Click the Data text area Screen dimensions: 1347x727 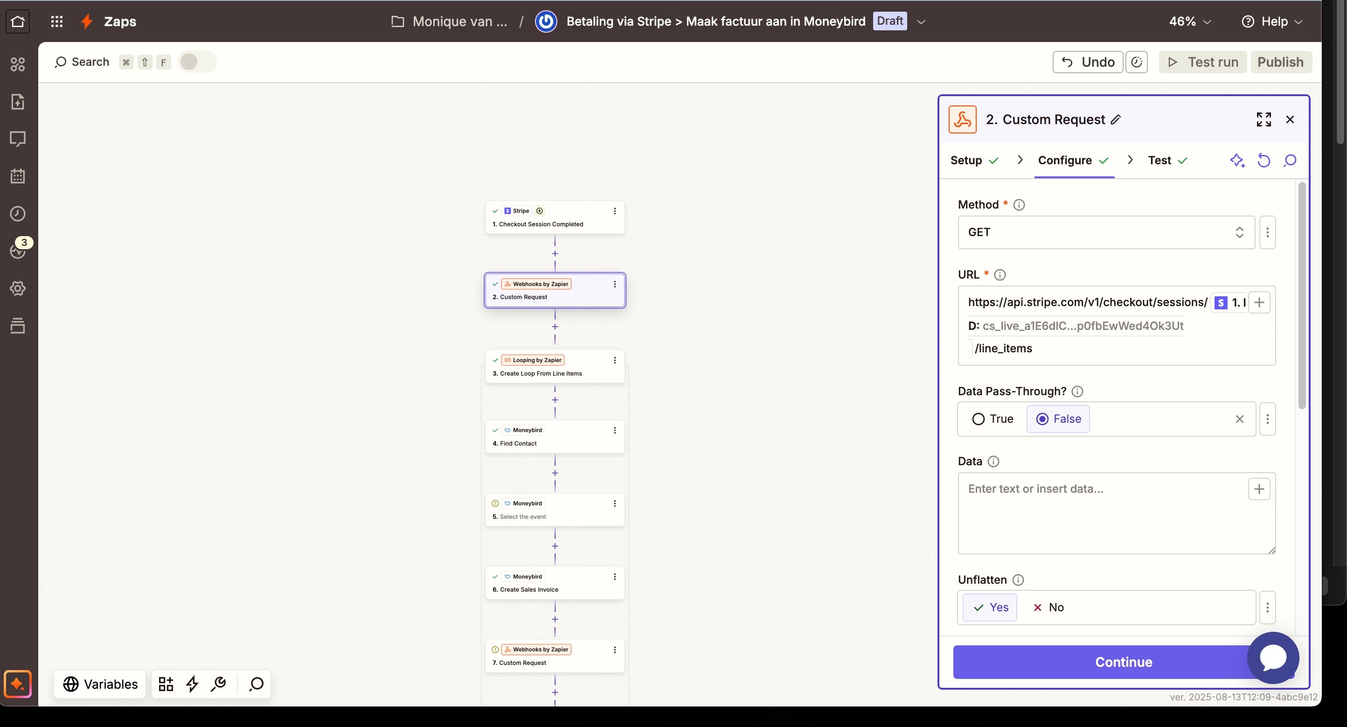1117,514
